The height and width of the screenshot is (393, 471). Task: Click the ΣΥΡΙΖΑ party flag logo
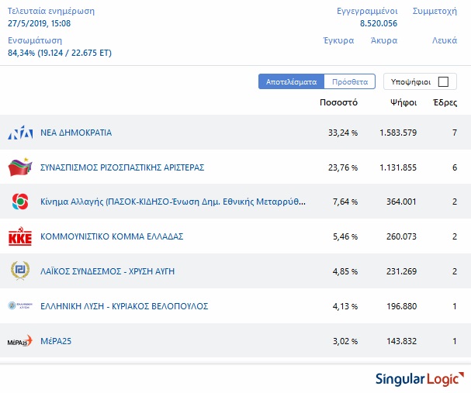click(x=19, y=167)
